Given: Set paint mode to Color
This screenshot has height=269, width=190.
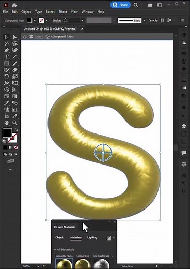Looking at the screenshot, I should pyautogui.click(x=5, y=147).
